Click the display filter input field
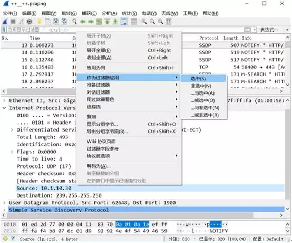 125,30
